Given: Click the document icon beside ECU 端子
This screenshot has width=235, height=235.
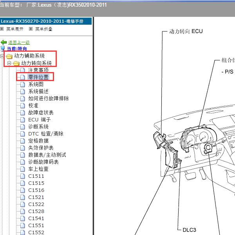Looking at the screenshot, I should tap(22, 119).
